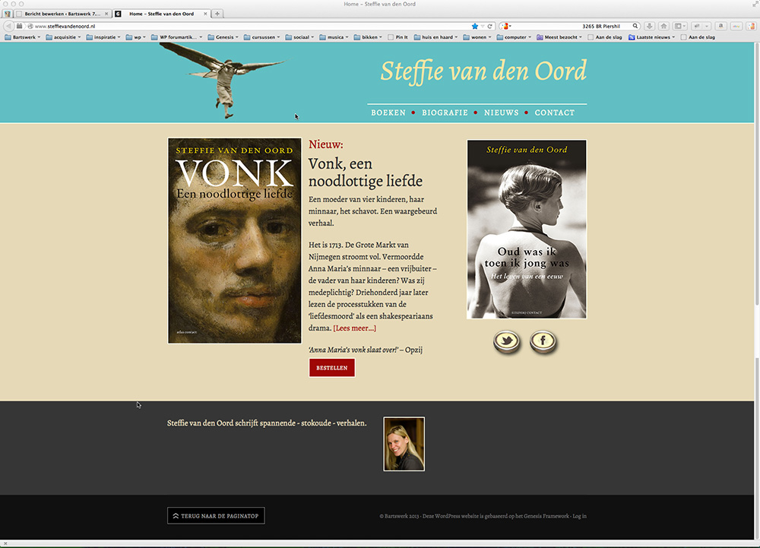The image size is (760, 548).
Task: Click the search magnifier icon
Action: tap(635, 26)
